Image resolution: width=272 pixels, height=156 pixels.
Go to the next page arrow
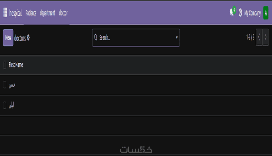coord(266,38)
